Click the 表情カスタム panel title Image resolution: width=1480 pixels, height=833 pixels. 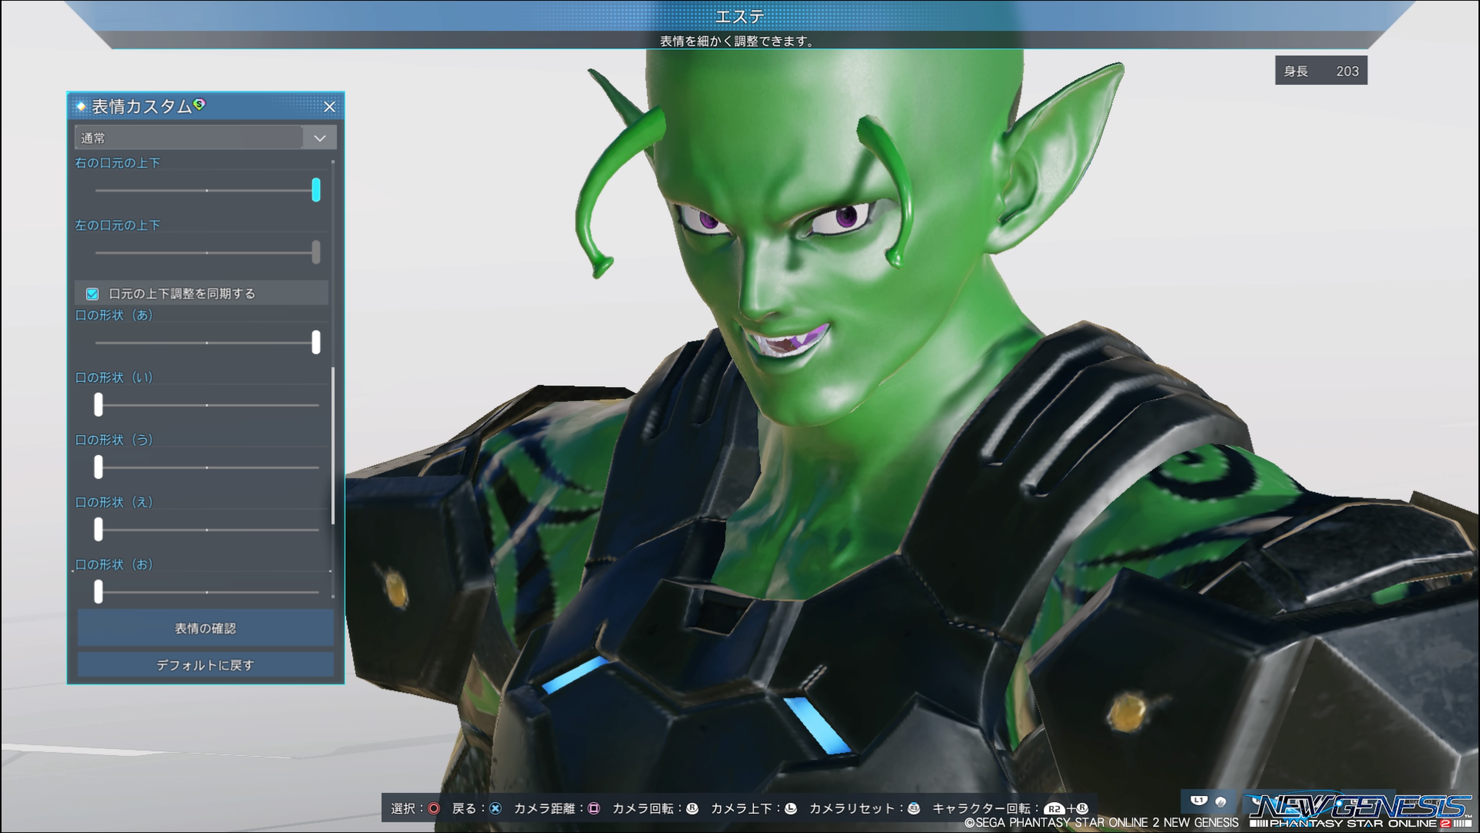click(142, 107)
